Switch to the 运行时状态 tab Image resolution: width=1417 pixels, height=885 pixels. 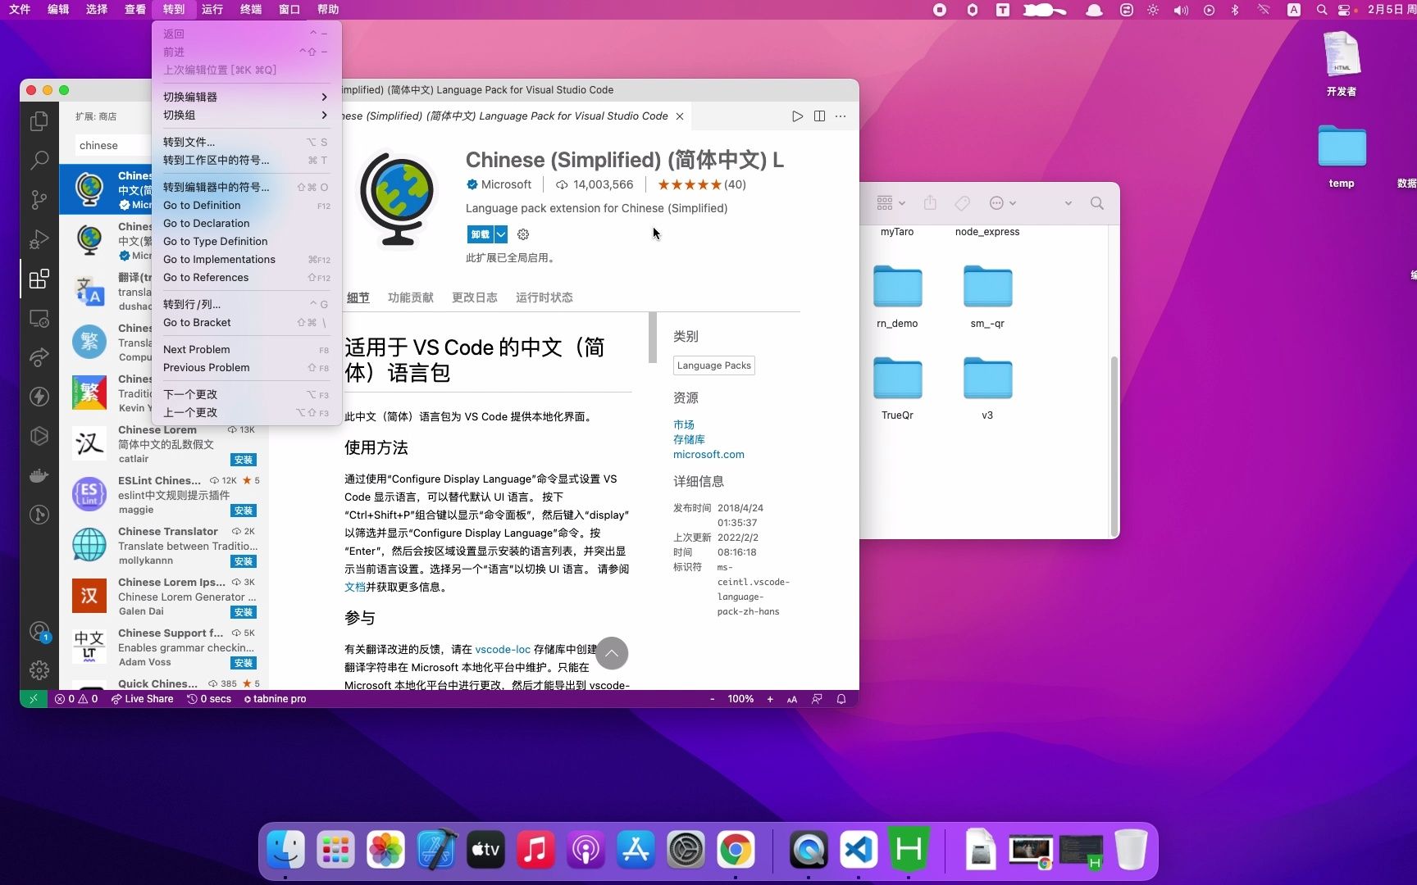[544, 297]
